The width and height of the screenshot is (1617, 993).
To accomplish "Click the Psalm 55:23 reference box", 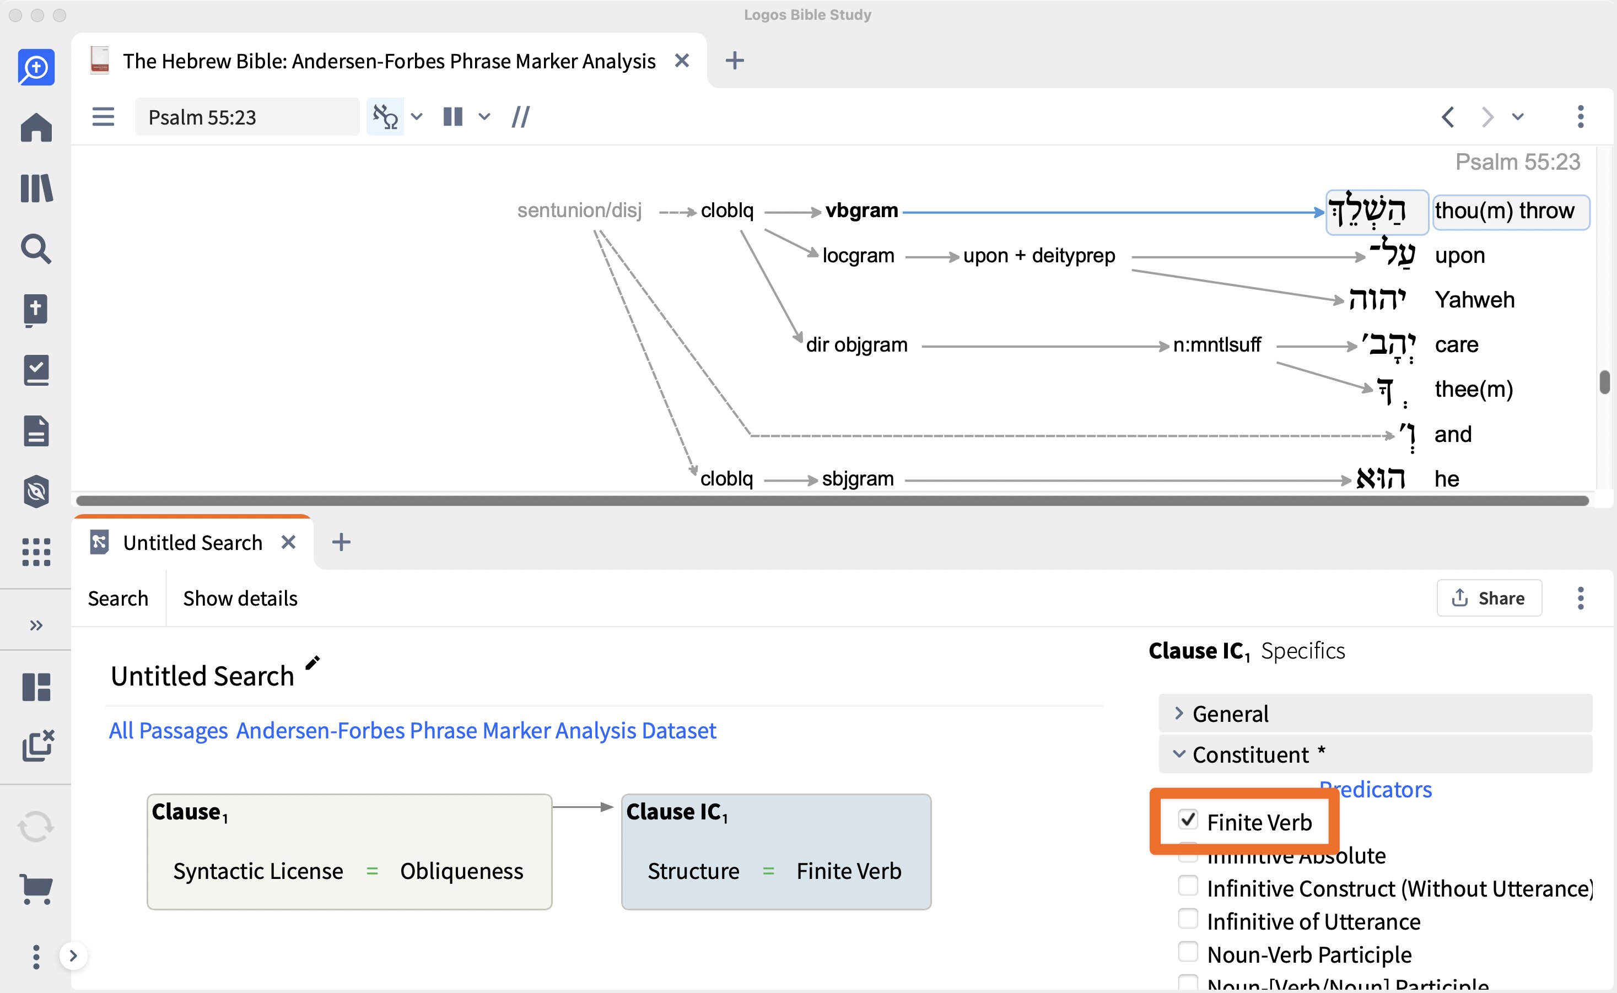I will 247,117.
